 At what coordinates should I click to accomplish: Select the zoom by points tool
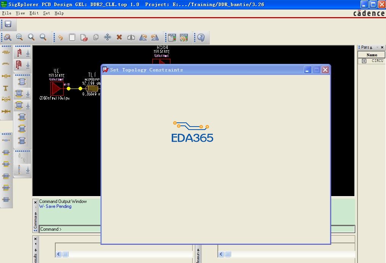pos(8,37)
